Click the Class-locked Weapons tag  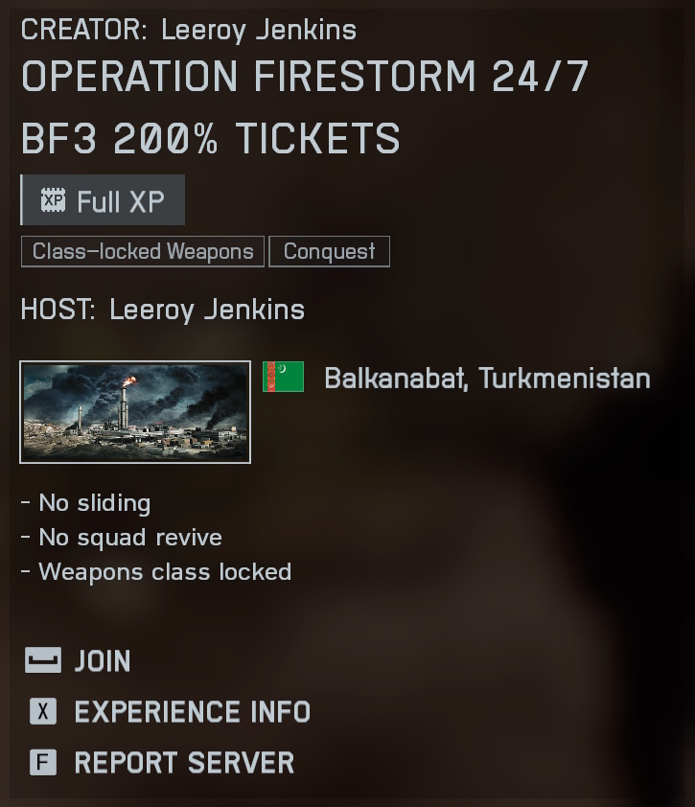[x=143, y=252]
